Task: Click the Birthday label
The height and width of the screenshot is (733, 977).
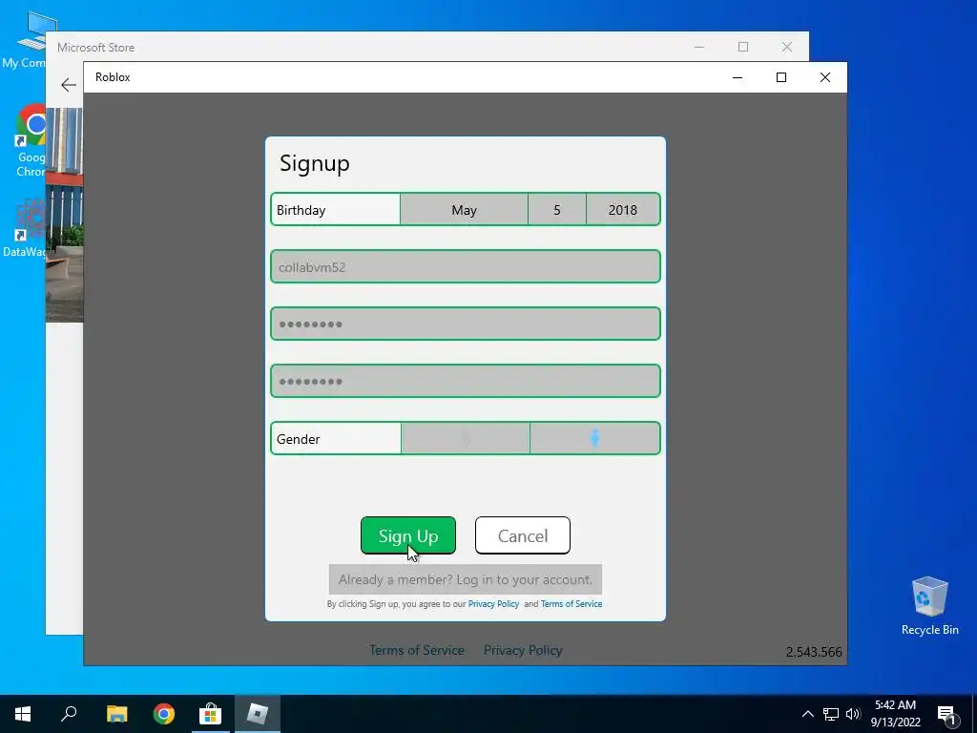Action: [301, 210]
